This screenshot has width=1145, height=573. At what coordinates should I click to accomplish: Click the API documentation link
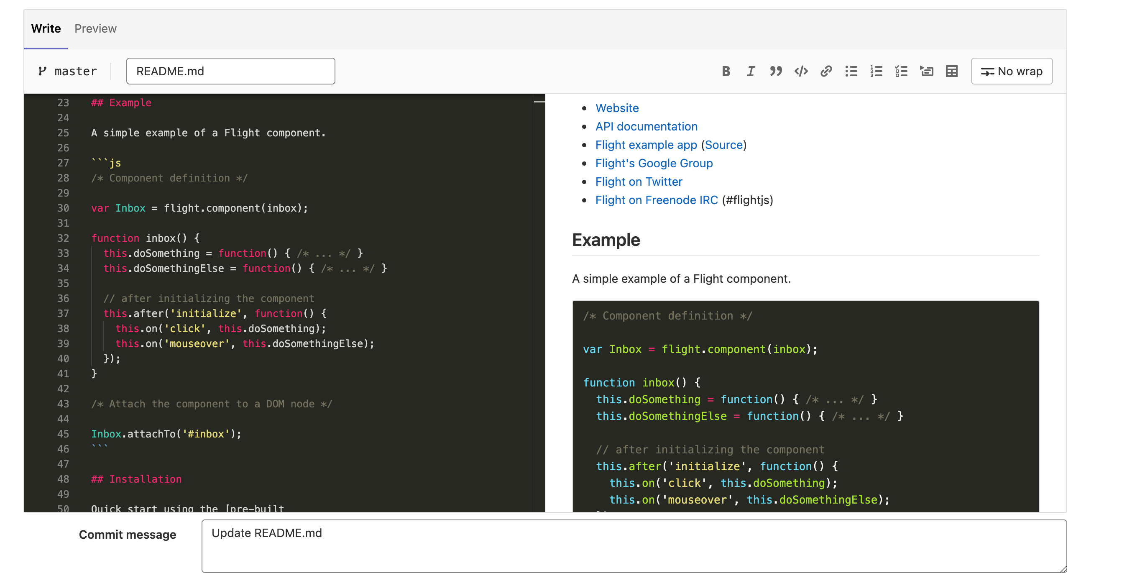click(646, 126)
